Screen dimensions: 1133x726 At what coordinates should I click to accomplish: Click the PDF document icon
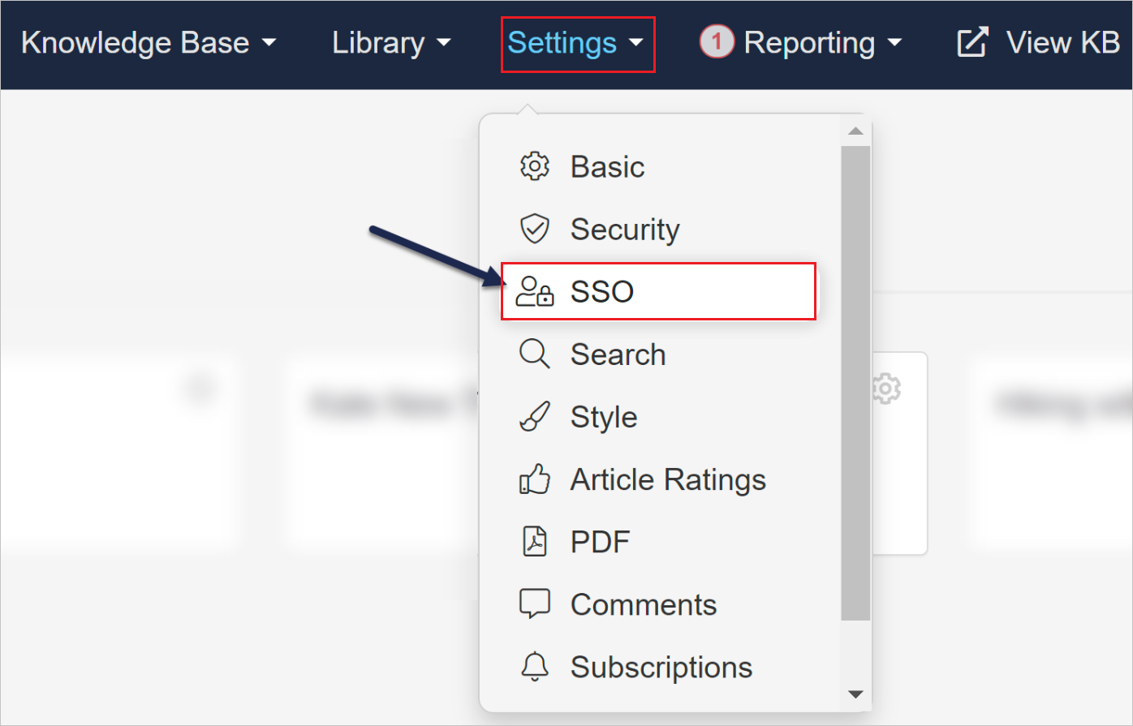point(534,542)
